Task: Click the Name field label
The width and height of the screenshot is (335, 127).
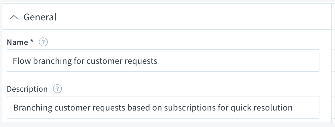Action: [17, 43]
